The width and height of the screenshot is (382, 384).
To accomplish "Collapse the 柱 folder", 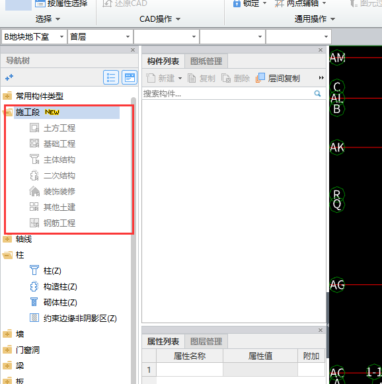I will [7, 255].
